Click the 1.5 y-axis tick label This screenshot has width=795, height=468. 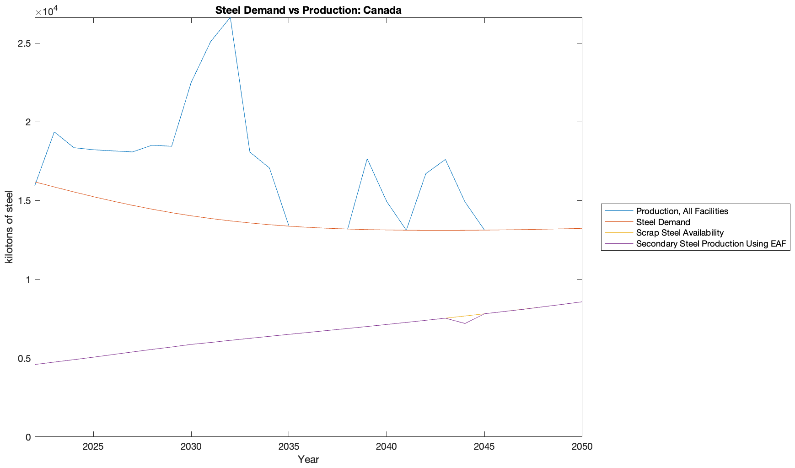[24, 201]
